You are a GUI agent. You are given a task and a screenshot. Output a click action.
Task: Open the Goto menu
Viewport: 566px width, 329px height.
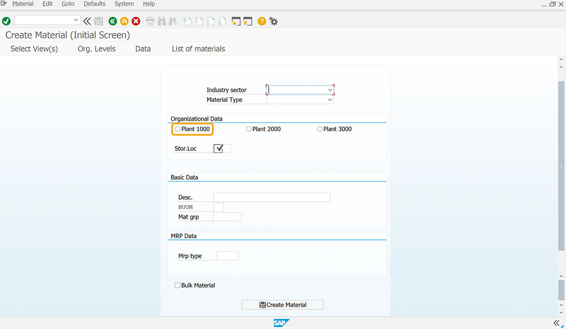click(68, 4)
